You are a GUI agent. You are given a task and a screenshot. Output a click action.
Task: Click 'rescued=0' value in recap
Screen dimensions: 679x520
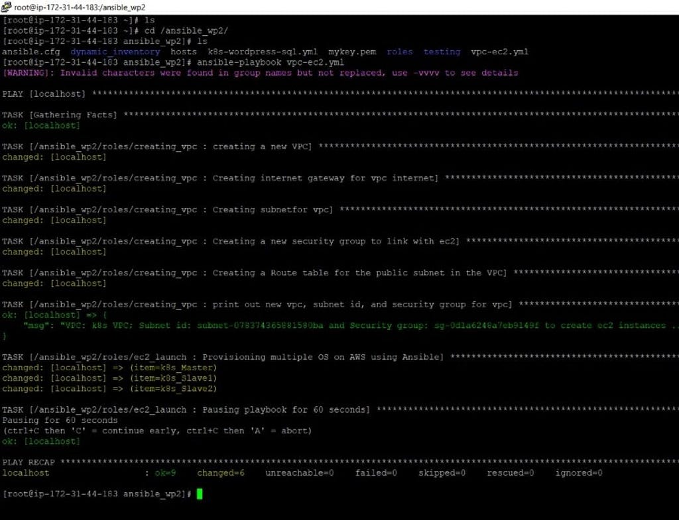[510, 473]
